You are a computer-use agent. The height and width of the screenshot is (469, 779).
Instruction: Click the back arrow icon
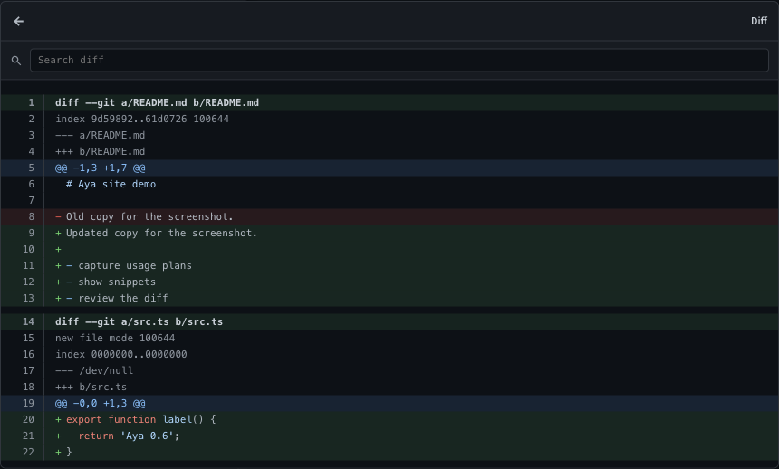click(x=19, y=21)
